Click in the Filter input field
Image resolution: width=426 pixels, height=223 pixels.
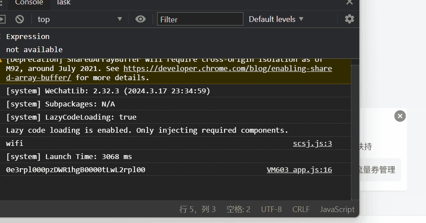pyautogui.click(x=200, y=19)
